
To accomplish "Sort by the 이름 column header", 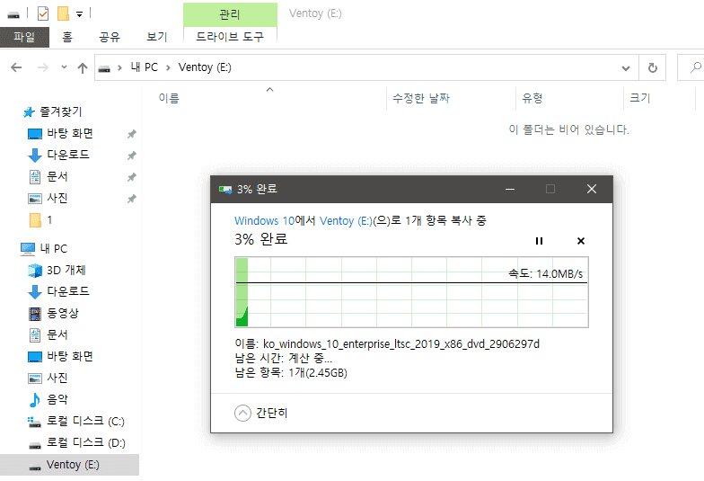I will click(x=169, y=98).
